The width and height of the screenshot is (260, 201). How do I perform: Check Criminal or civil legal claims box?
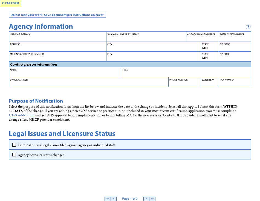tap(14, 145)
